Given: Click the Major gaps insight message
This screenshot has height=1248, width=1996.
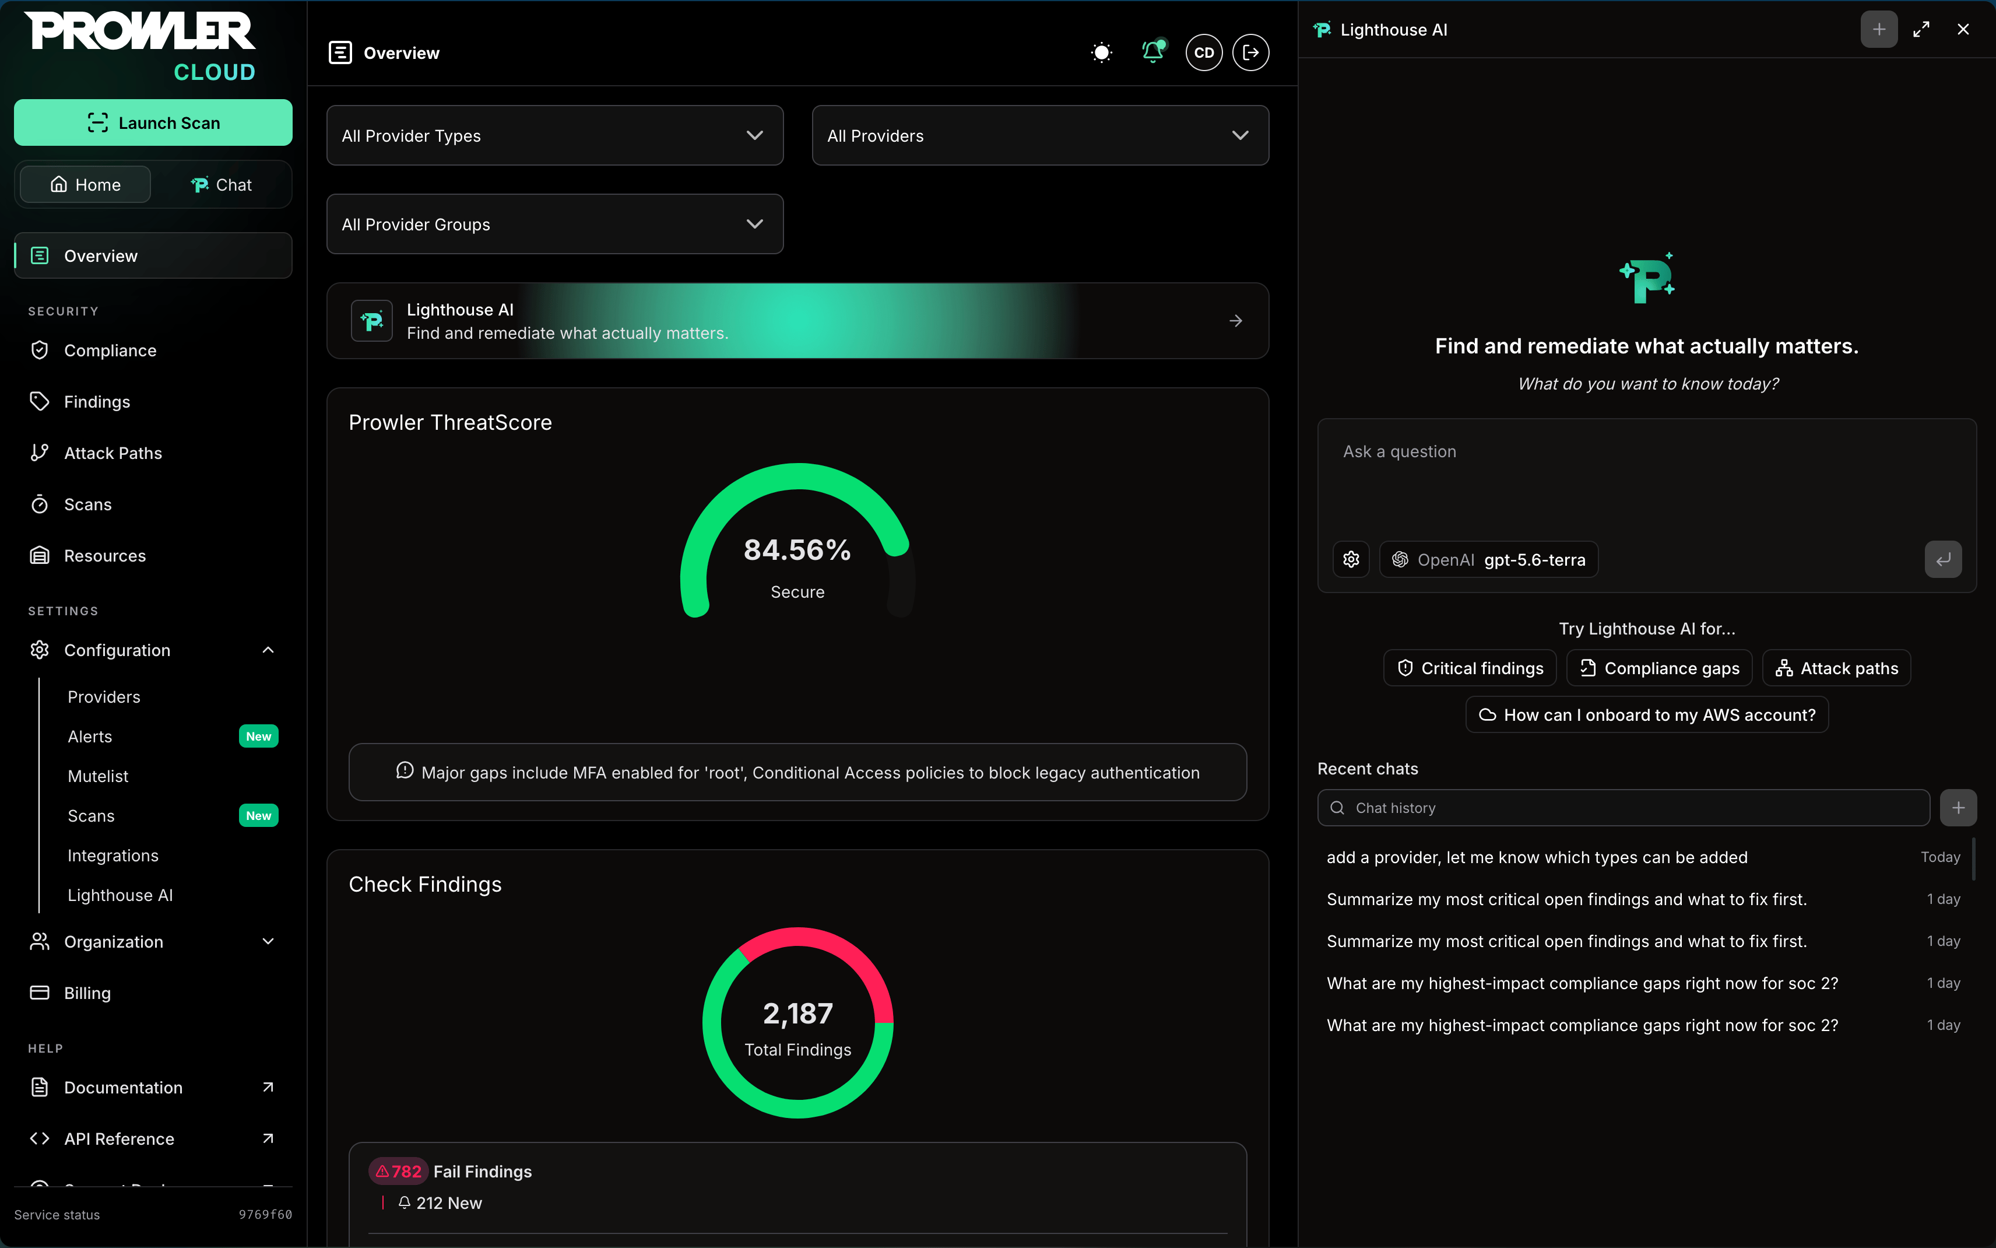Looking at the screenshot, I should 797,773.
